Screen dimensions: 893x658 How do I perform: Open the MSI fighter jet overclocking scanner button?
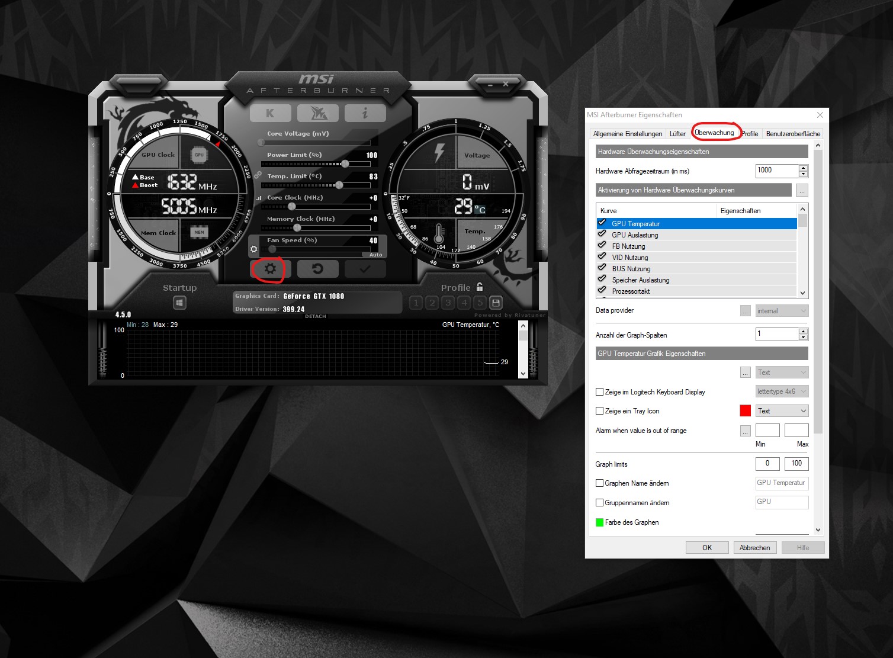317,113
